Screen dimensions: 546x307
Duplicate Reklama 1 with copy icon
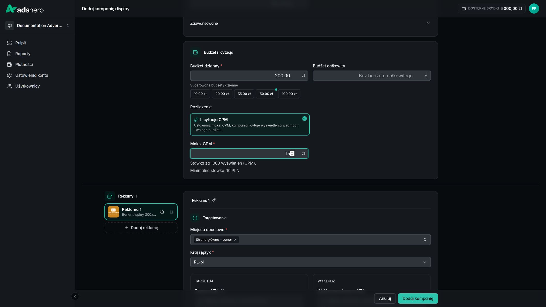[x=162, y=212]
